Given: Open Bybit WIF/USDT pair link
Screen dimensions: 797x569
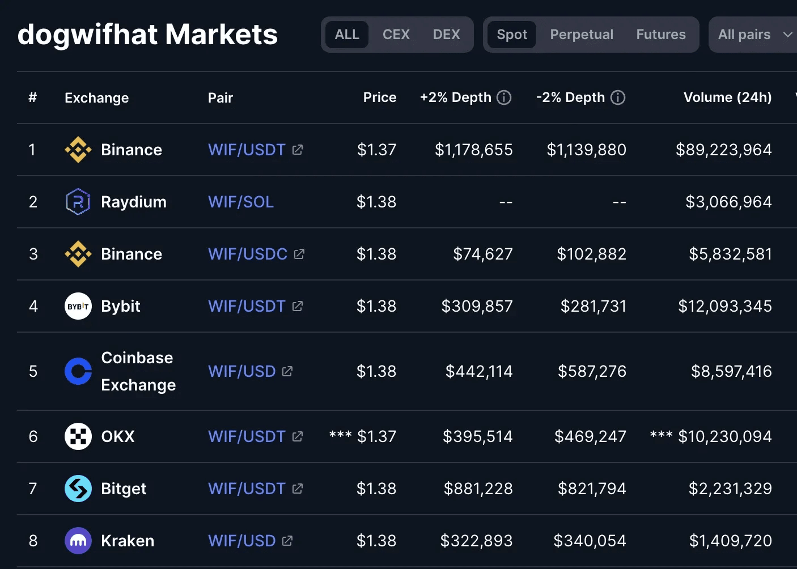Looking at the screenshot, I should [247, 306].
